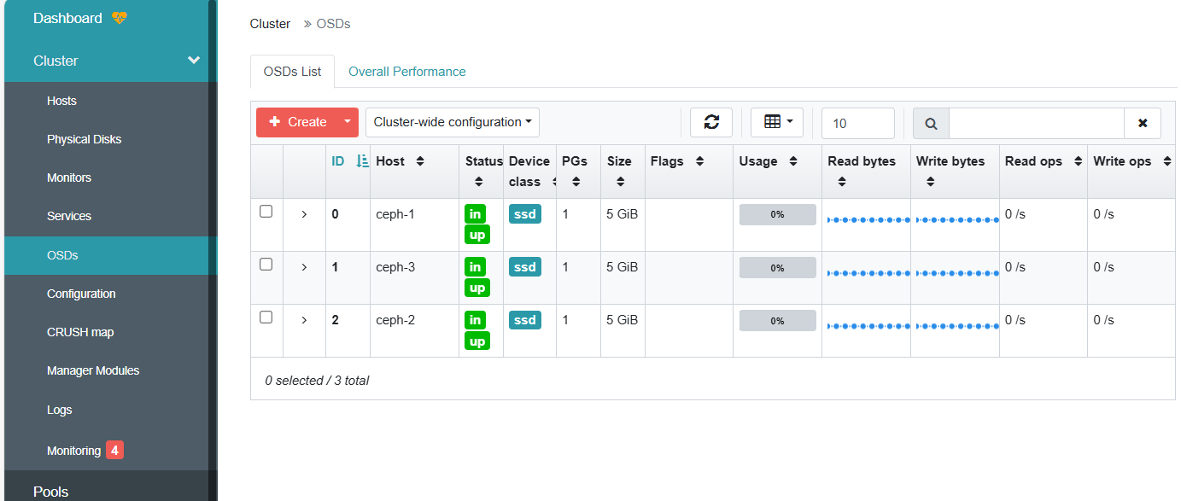Screen dimensions: 1181x501
Task: Click the host name ceph-2
Action: [395, 320]
